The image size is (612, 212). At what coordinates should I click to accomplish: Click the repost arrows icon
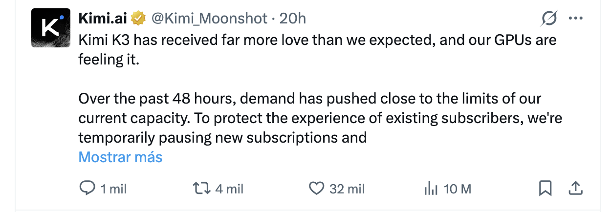click(201, 188)
